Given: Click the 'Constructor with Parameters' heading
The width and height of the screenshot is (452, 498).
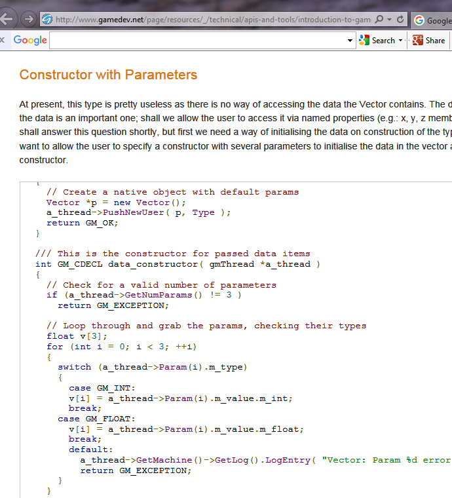Looking at the screenshot, I should [108, 74].
